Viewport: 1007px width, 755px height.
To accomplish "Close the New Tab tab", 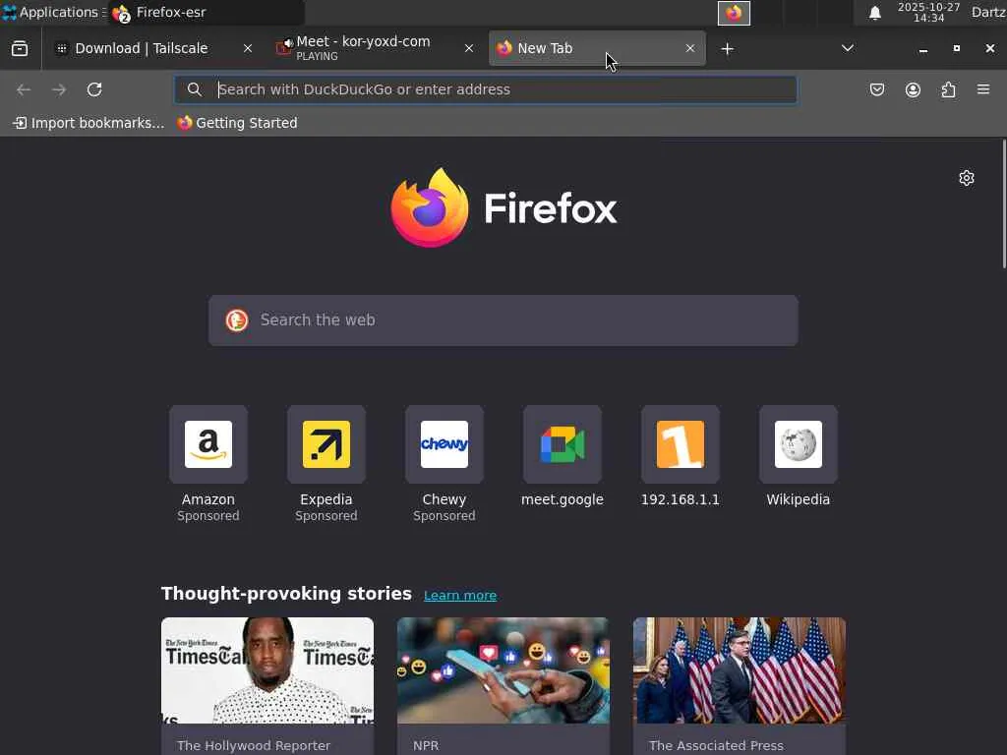I will point(689,49).
